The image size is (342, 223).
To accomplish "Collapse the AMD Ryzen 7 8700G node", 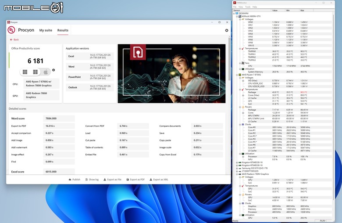I will point(237,75).
